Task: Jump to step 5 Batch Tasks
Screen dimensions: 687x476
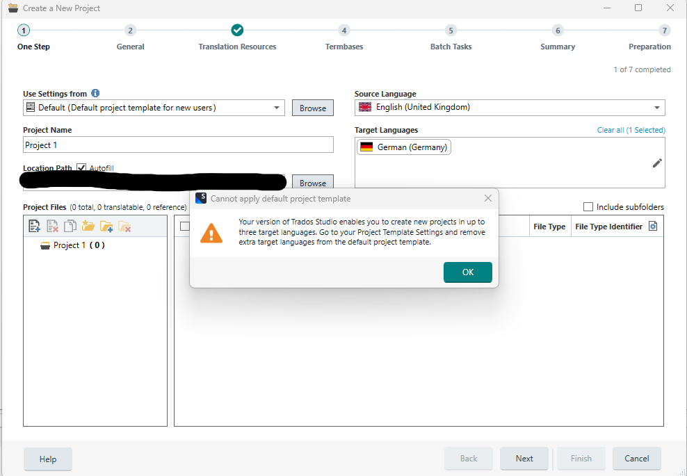Action: [x=451, y=30]
